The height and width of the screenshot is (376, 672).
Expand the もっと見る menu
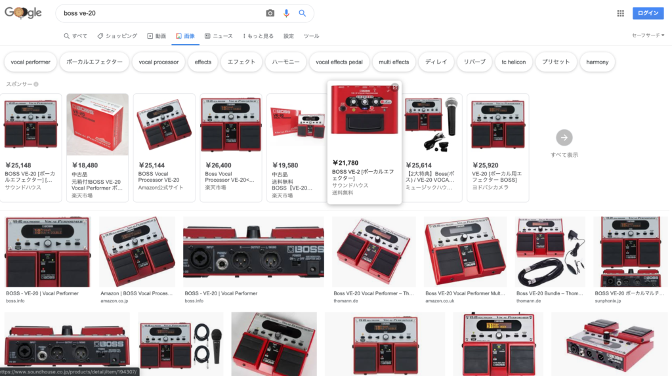pyautogui.click(x=258, y=36)
